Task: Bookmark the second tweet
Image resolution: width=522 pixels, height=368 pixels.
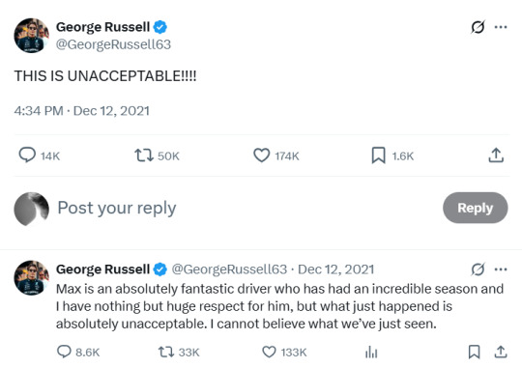Action: coord(474,352)
